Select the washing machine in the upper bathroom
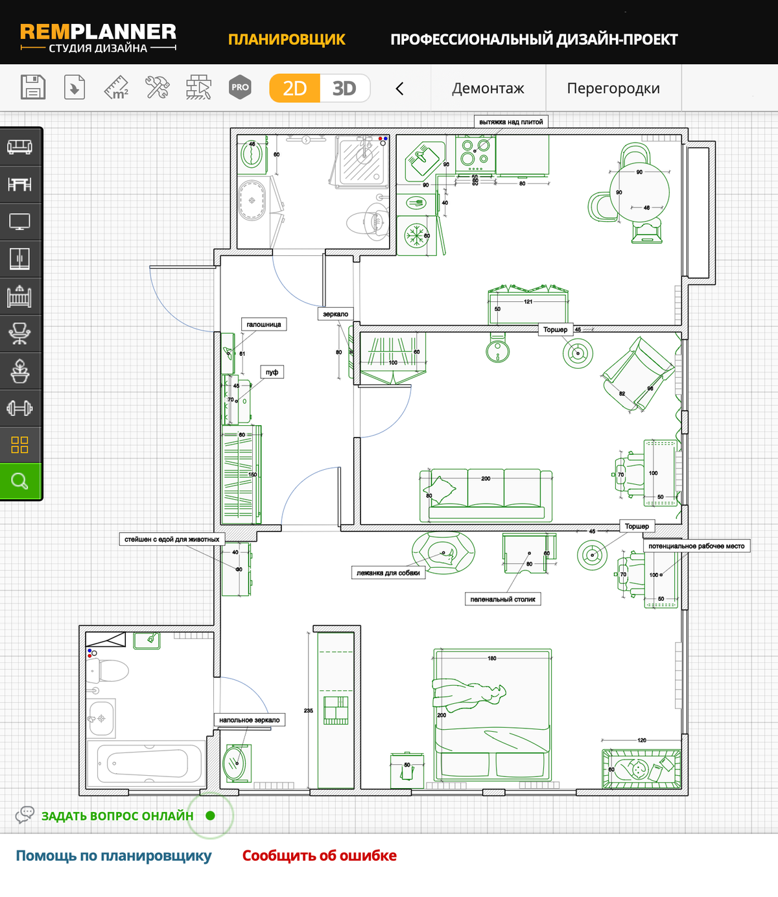This screenshot has width=778, height=897. click(252, 156)
